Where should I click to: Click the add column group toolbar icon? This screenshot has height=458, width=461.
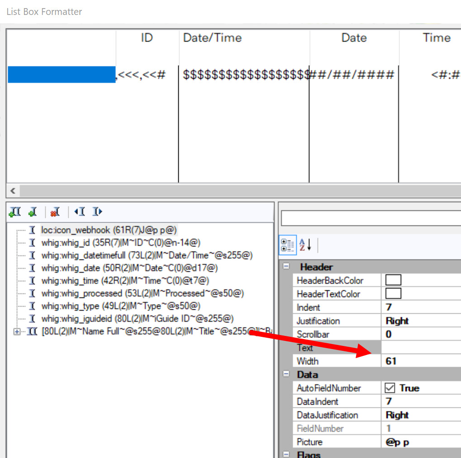coord(15,212)
